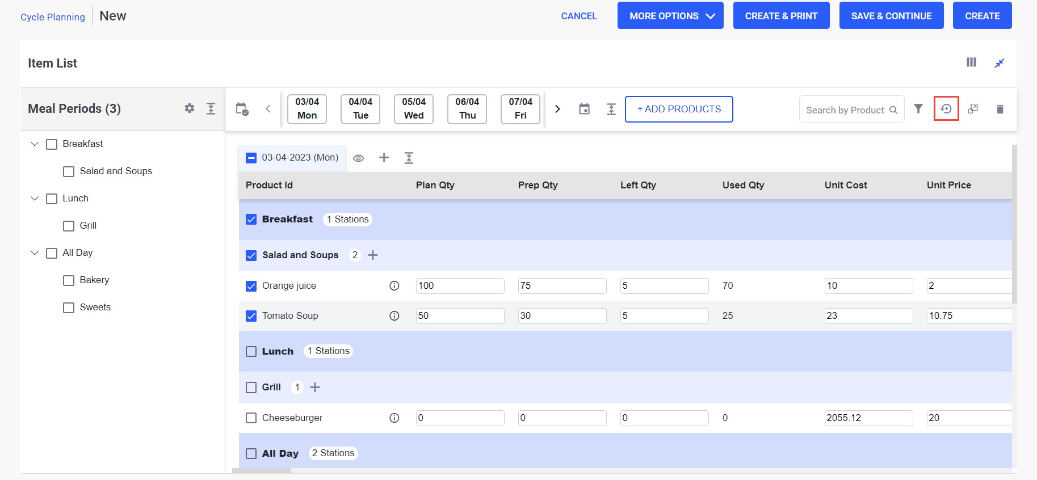Open the filter funnel icon
Screen dimensions: 1037x480
click(918, 108)
